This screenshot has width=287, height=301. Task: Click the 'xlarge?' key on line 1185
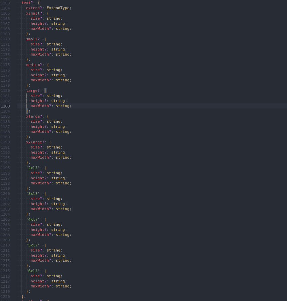[x=34, y=116]
